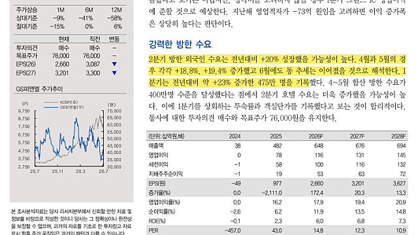Viewport: 418px width, 235px height.
Task: Click the '투자의견' label in the left table
Action: coord(27,48)
